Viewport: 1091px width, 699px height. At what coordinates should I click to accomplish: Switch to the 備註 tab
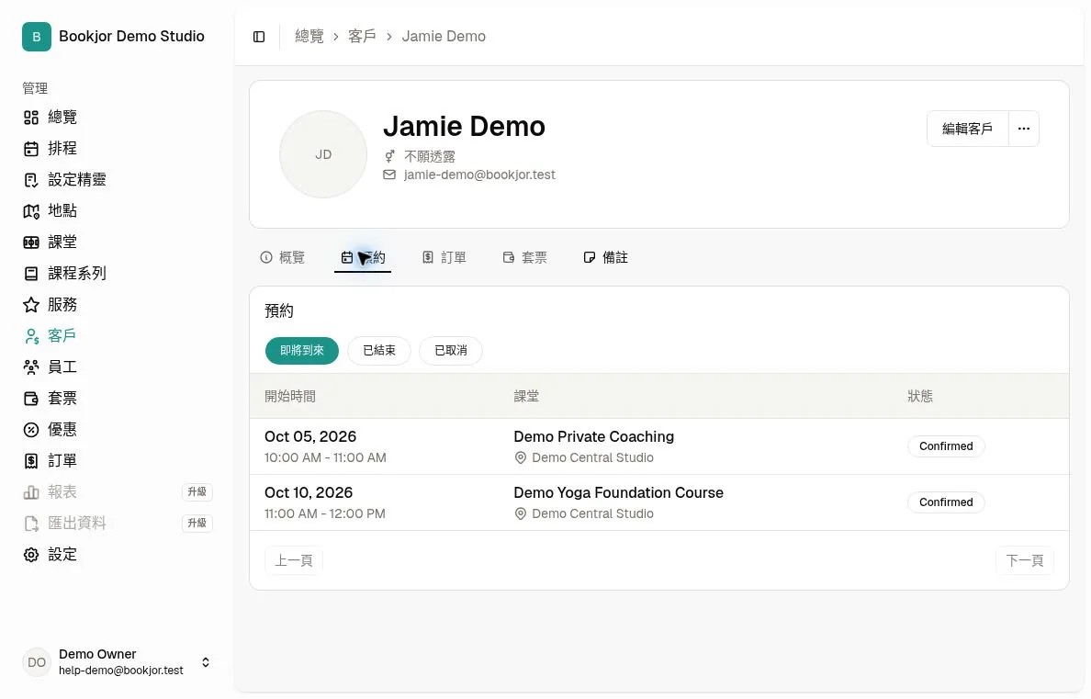click(605, 257)
